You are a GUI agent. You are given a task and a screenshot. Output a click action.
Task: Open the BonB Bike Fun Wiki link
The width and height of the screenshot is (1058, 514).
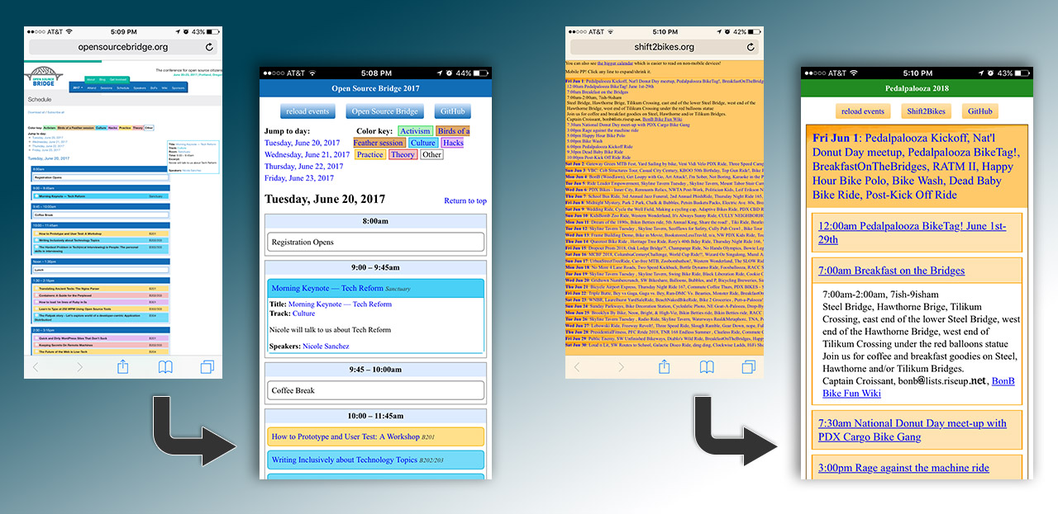(917, 387)
